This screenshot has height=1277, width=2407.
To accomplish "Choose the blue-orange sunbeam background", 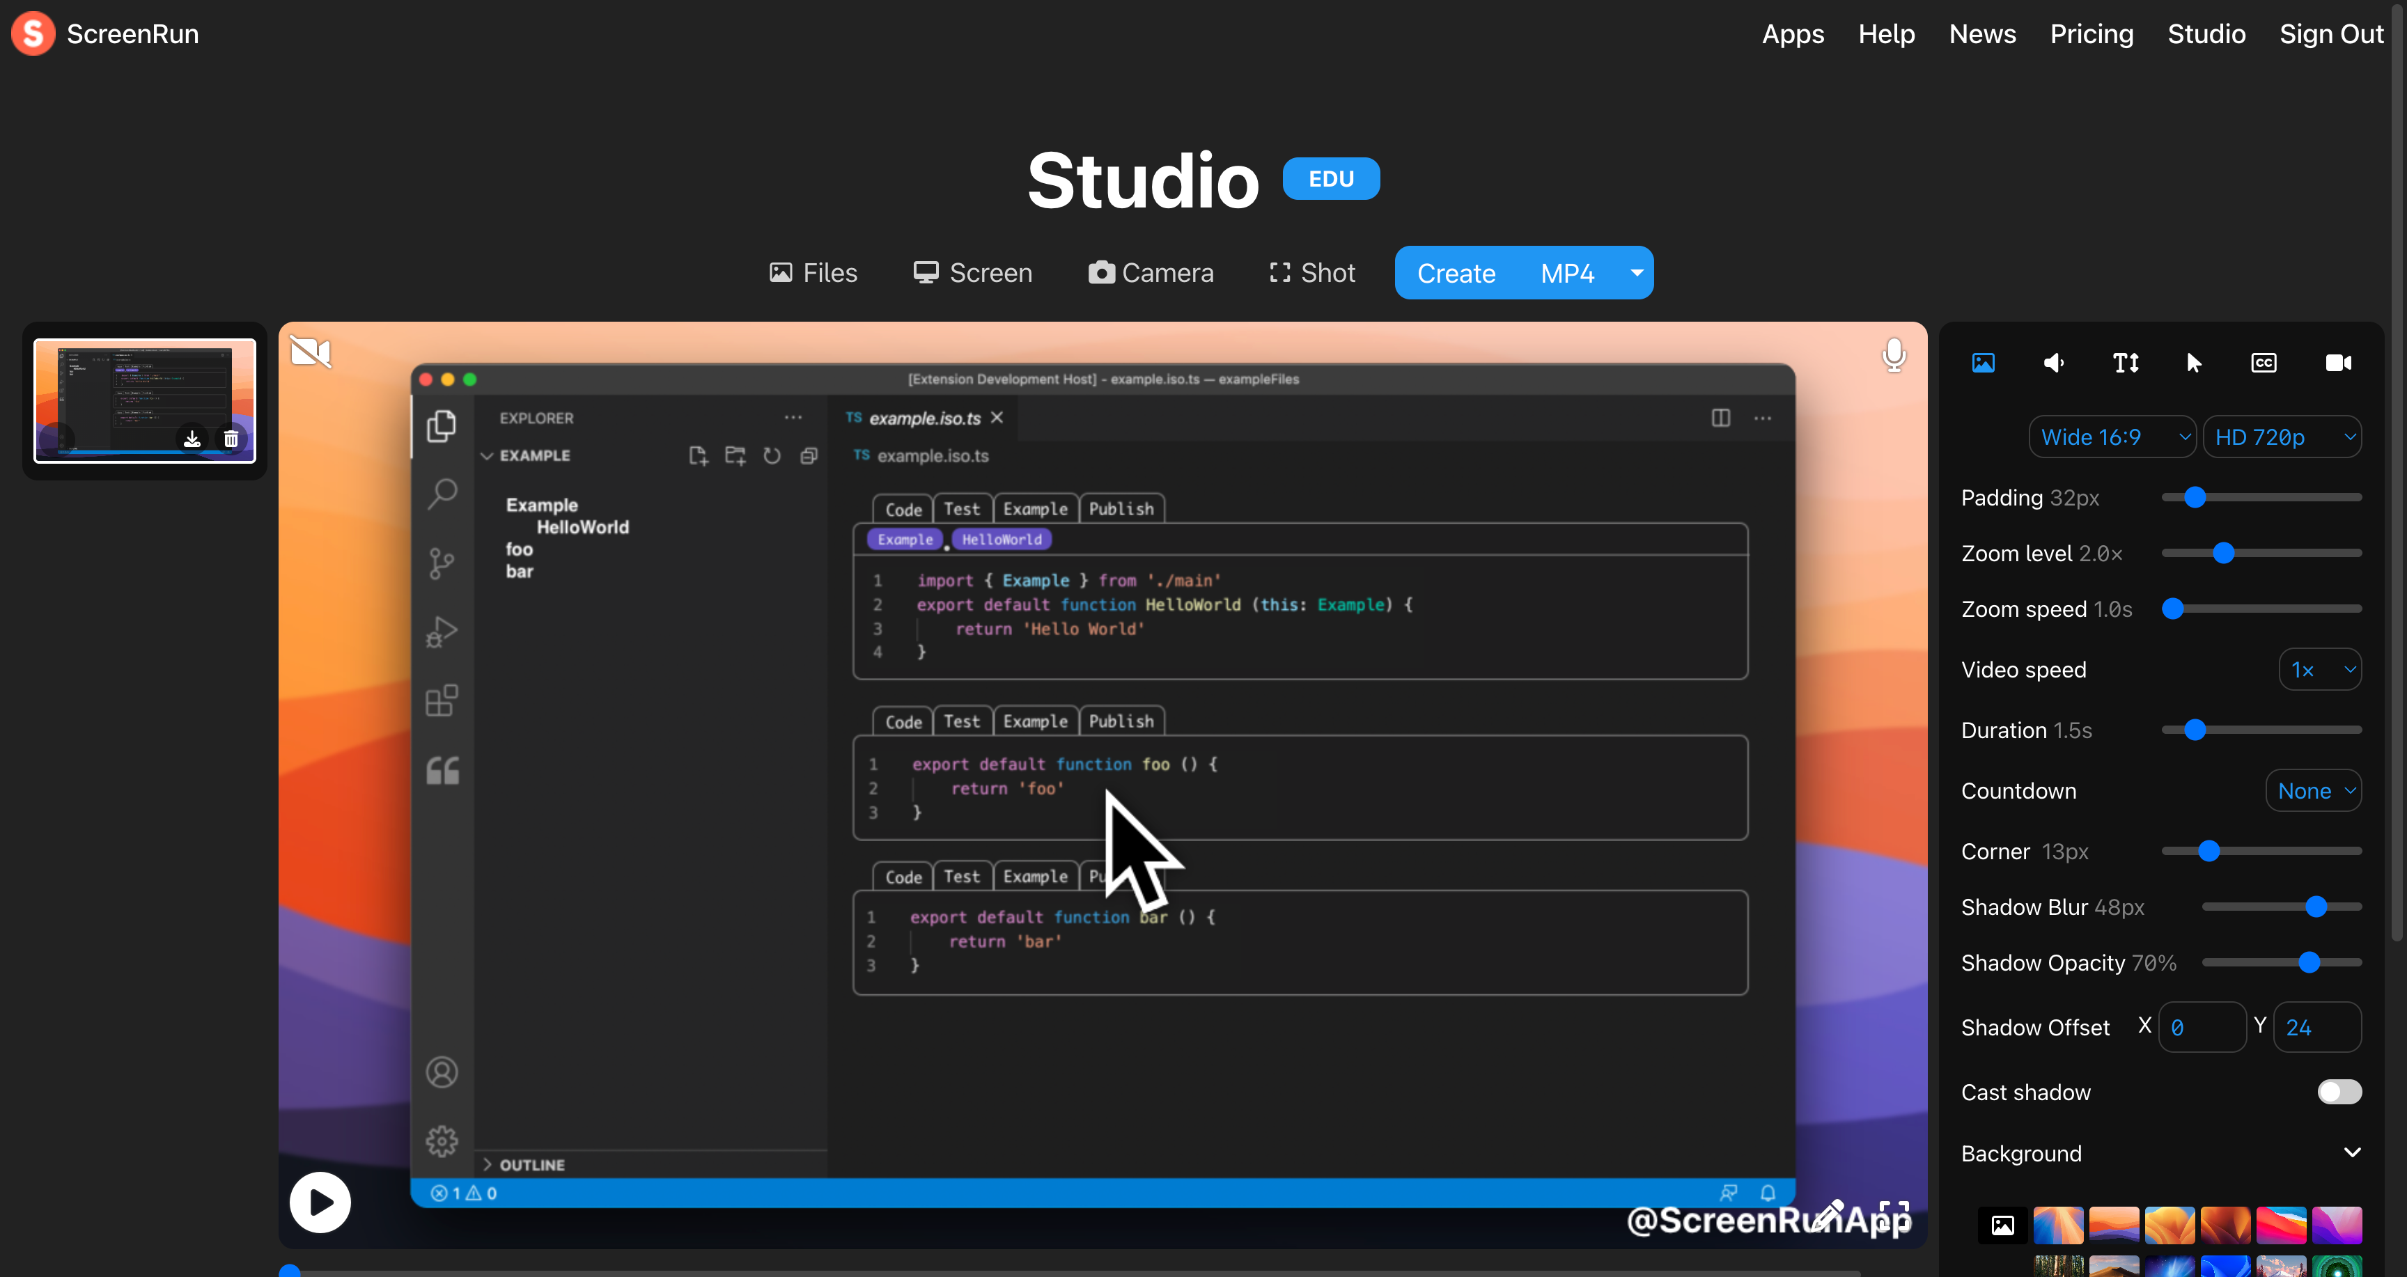I will coord(2057,1225).
